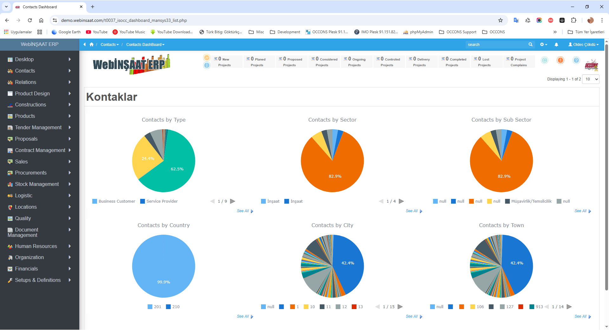Expand the Oldes Çokdü user menu
609x330 pixels.
point(584,45)
